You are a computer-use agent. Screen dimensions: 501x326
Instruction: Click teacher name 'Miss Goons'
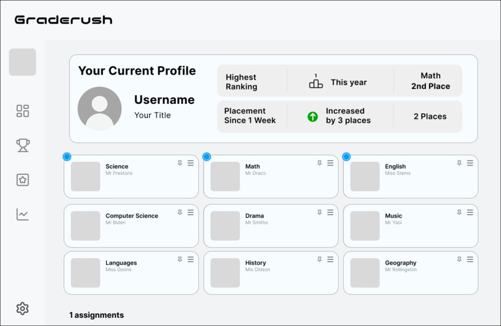(x=118, y=269)
